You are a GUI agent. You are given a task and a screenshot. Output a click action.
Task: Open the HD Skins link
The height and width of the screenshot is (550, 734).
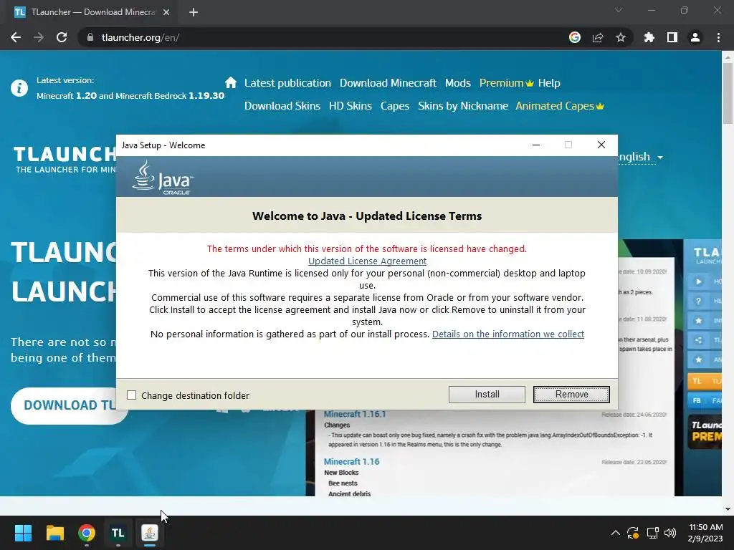click(x=350, y=106)
